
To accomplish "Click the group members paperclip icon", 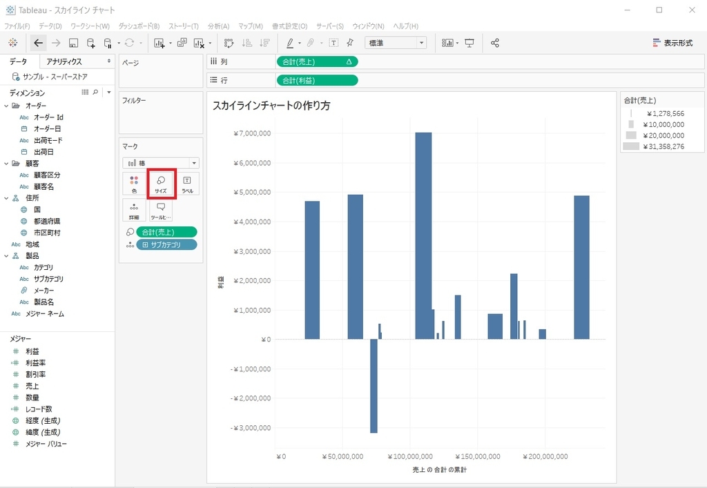I will click(x=311, y=43).
